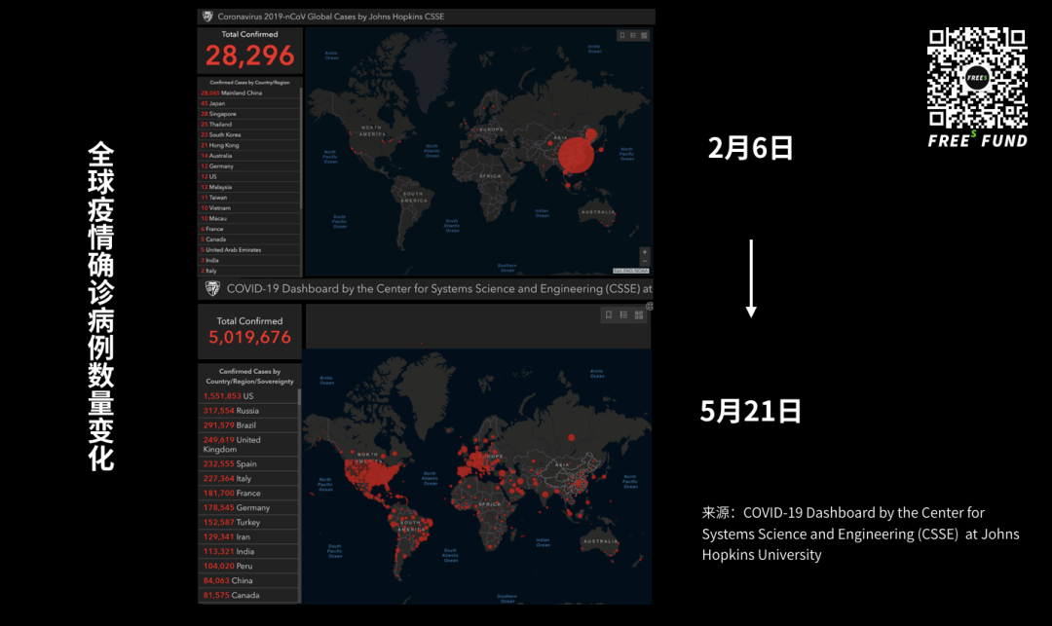Viewport: 1052px width, 626px height.
Task: Pick United Kingdom in the confirmed cases list
Action: [232, 445]
